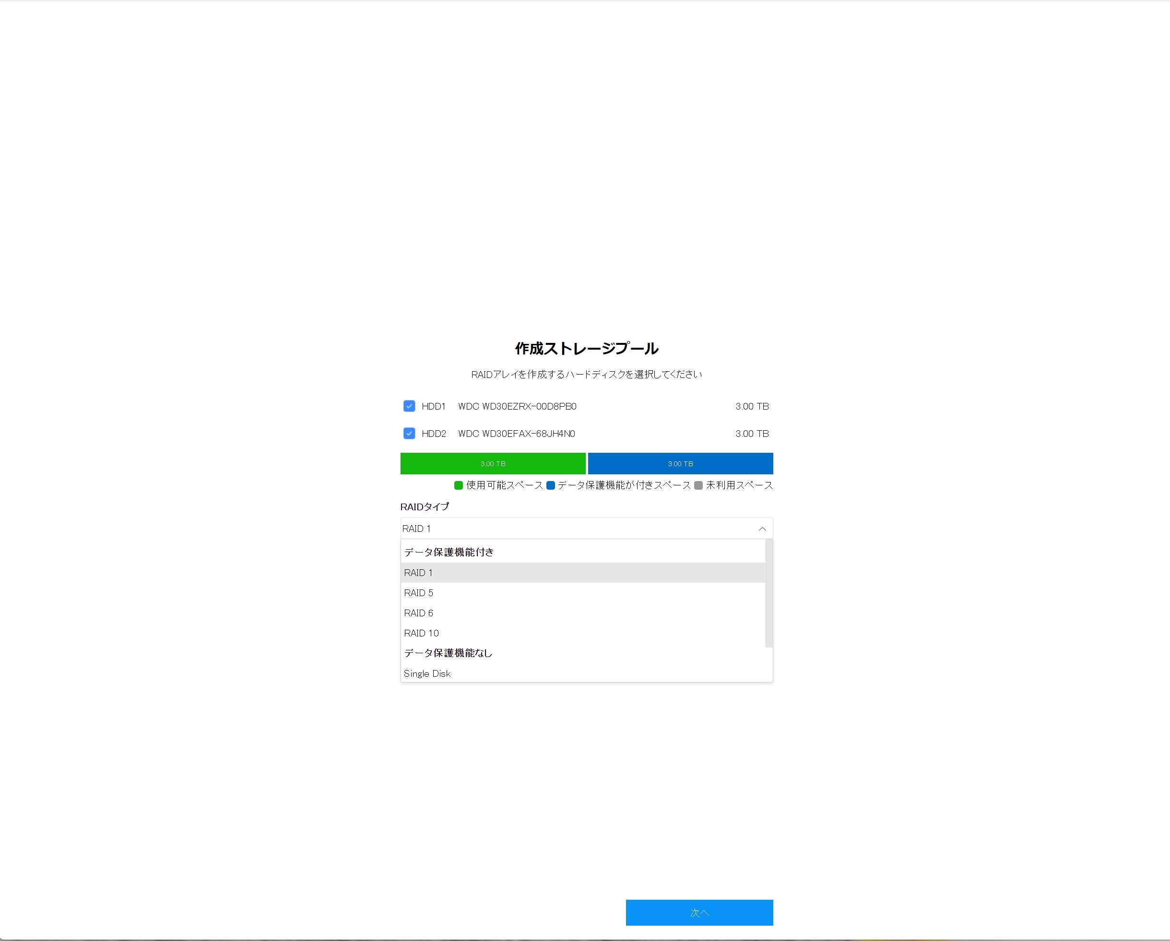
Task: Click the green 使用可能スペース legend swatch
Action: point(459,485)
